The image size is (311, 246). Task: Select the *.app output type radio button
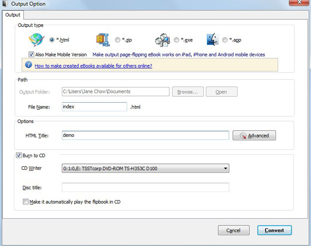[225, 40]
